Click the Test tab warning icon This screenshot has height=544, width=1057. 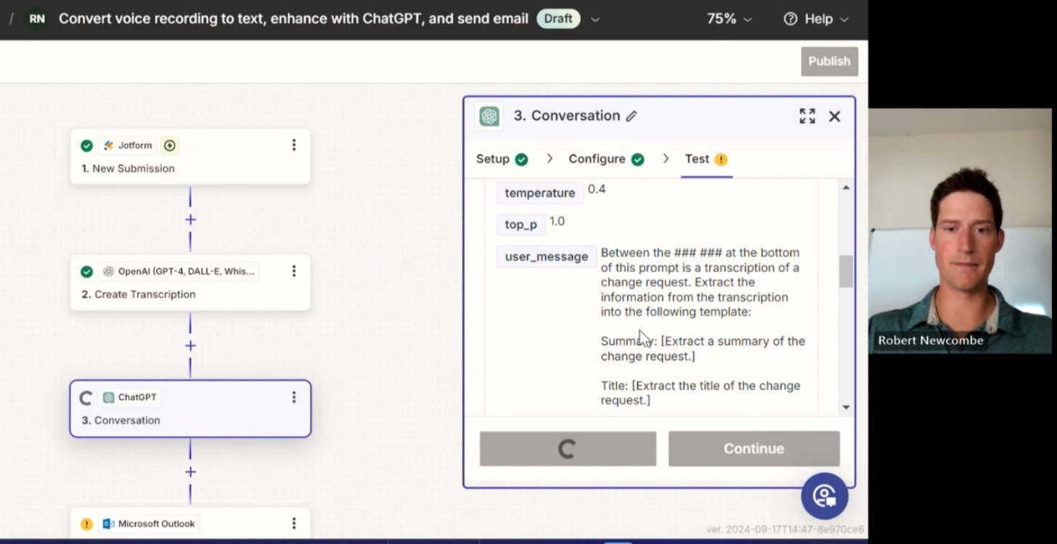click(x=721, y=159)
